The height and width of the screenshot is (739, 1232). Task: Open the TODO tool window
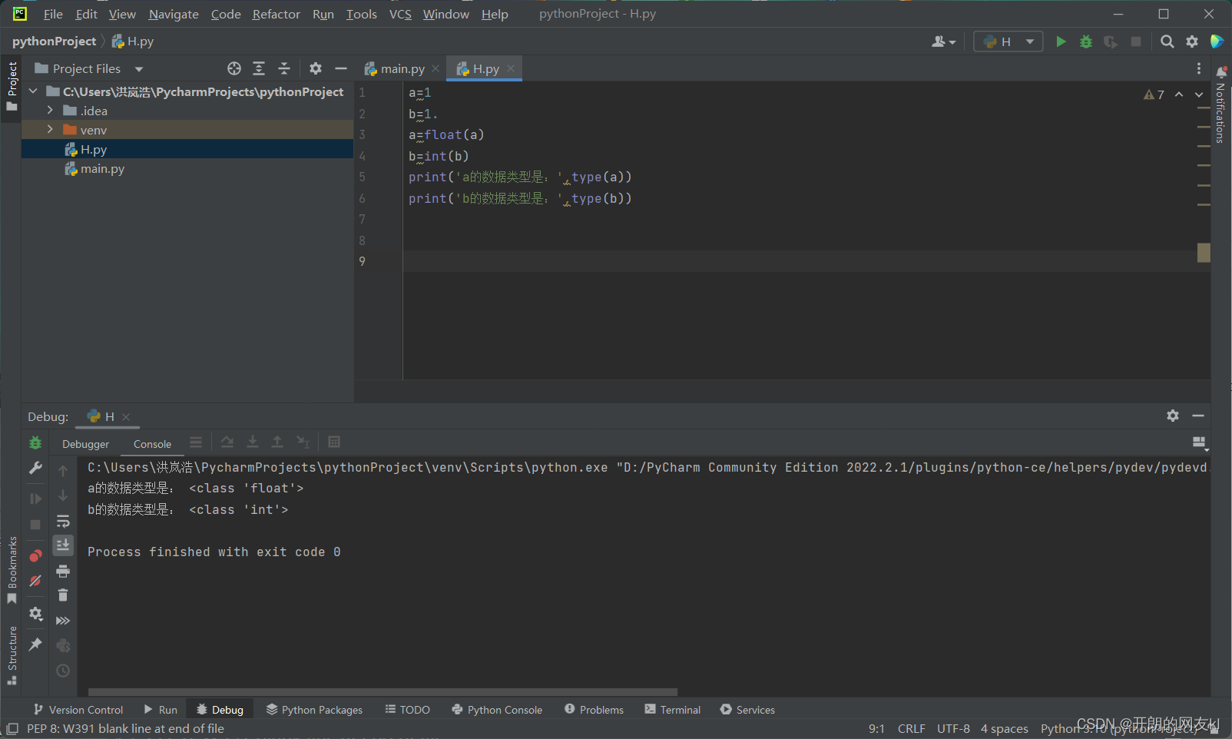click(x=408, y=710)
